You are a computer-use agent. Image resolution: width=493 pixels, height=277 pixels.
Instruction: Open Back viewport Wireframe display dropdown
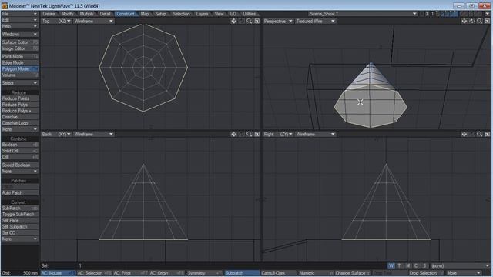[94, 134]
